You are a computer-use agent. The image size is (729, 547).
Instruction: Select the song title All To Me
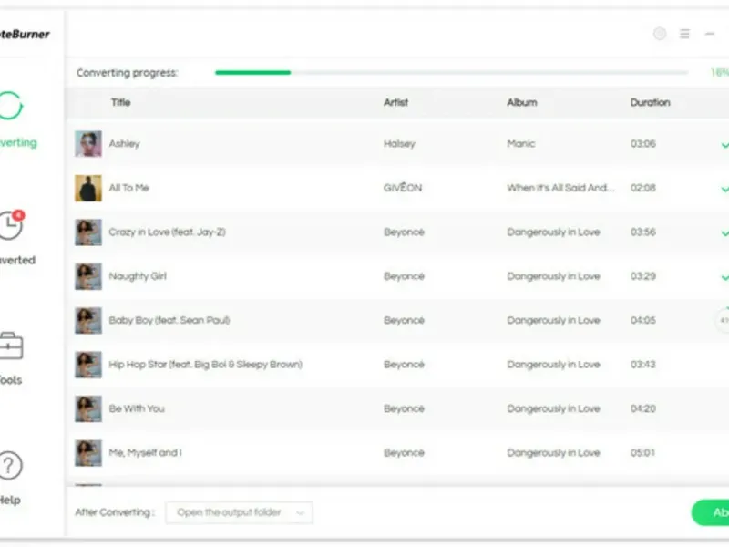click(128, 188)
